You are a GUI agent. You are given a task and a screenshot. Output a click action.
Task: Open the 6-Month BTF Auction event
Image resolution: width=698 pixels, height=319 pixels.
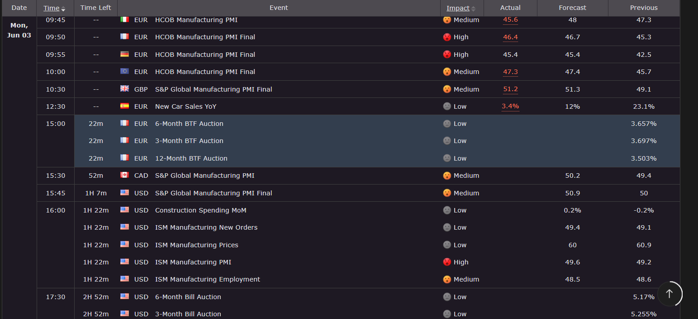click(189, 124)
